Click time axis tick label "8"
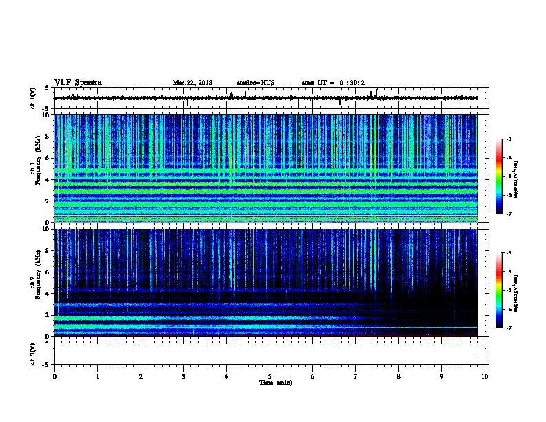This screenshot has width=546, height=422. (x=398, y=376)
